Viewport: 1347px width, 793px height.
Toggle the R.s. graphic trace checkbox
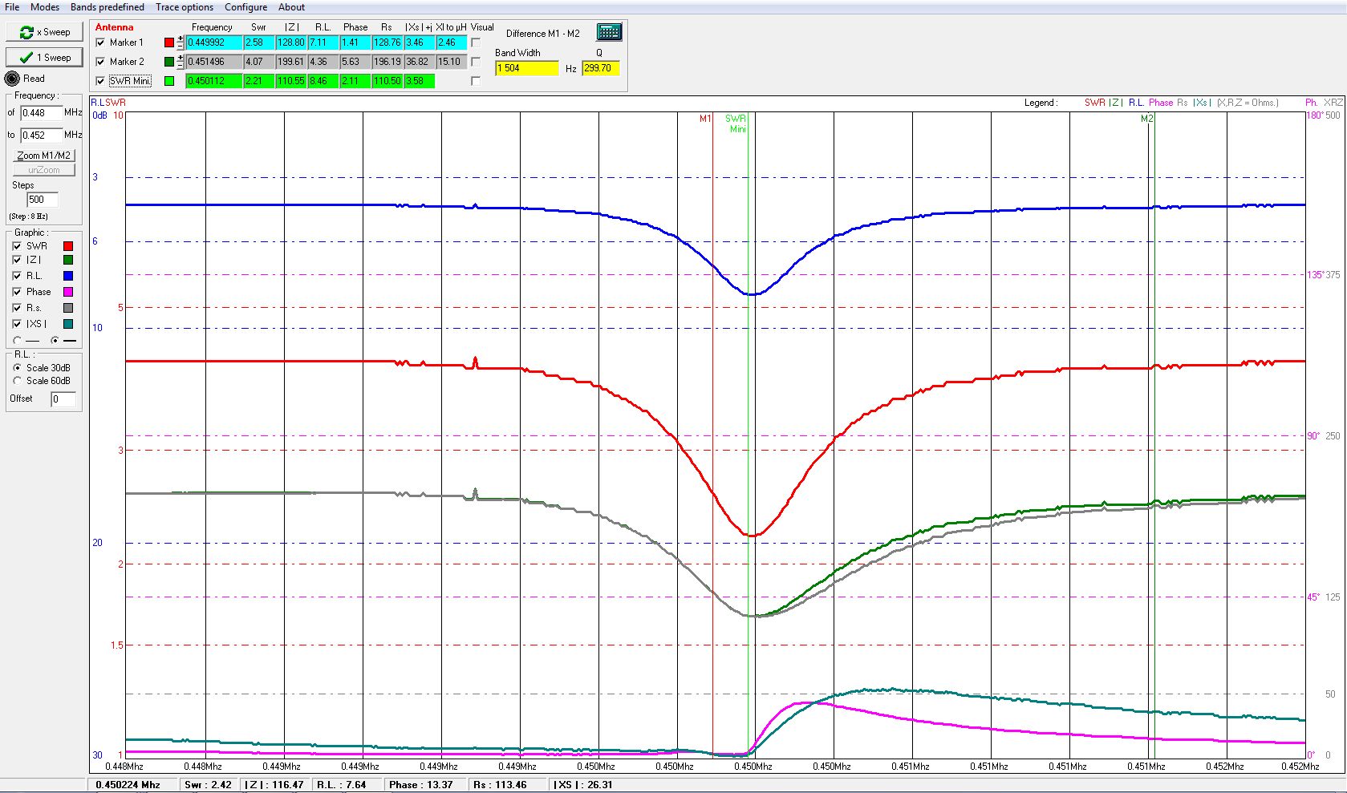pos(17,308)
